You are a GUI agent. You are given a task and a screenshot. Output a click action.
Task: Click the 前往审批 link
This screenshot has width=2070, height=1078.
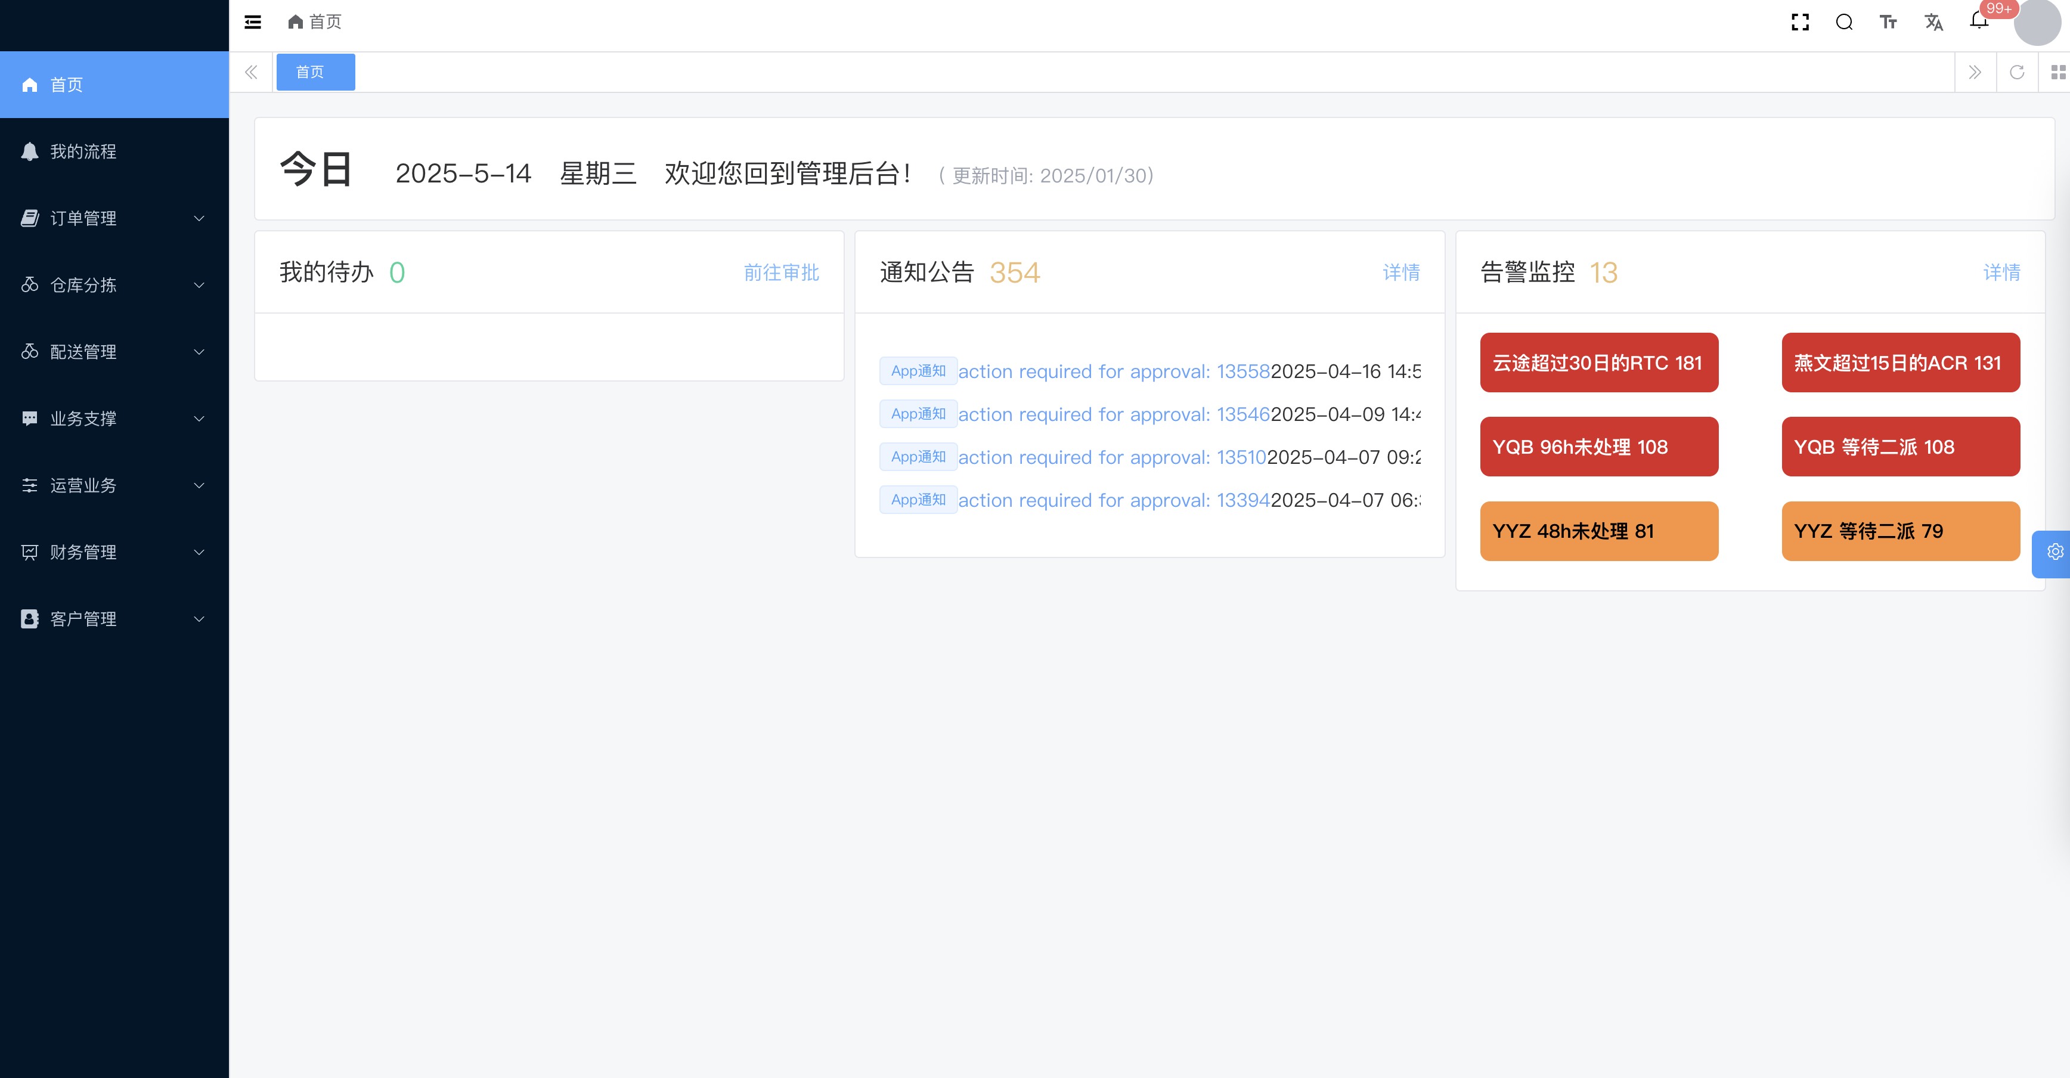pyautogui.click(x=781, y=272)
